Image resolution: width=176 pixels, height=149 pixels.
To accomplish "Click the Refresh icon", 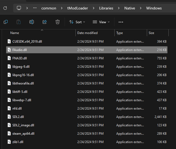I will (5, 8).
